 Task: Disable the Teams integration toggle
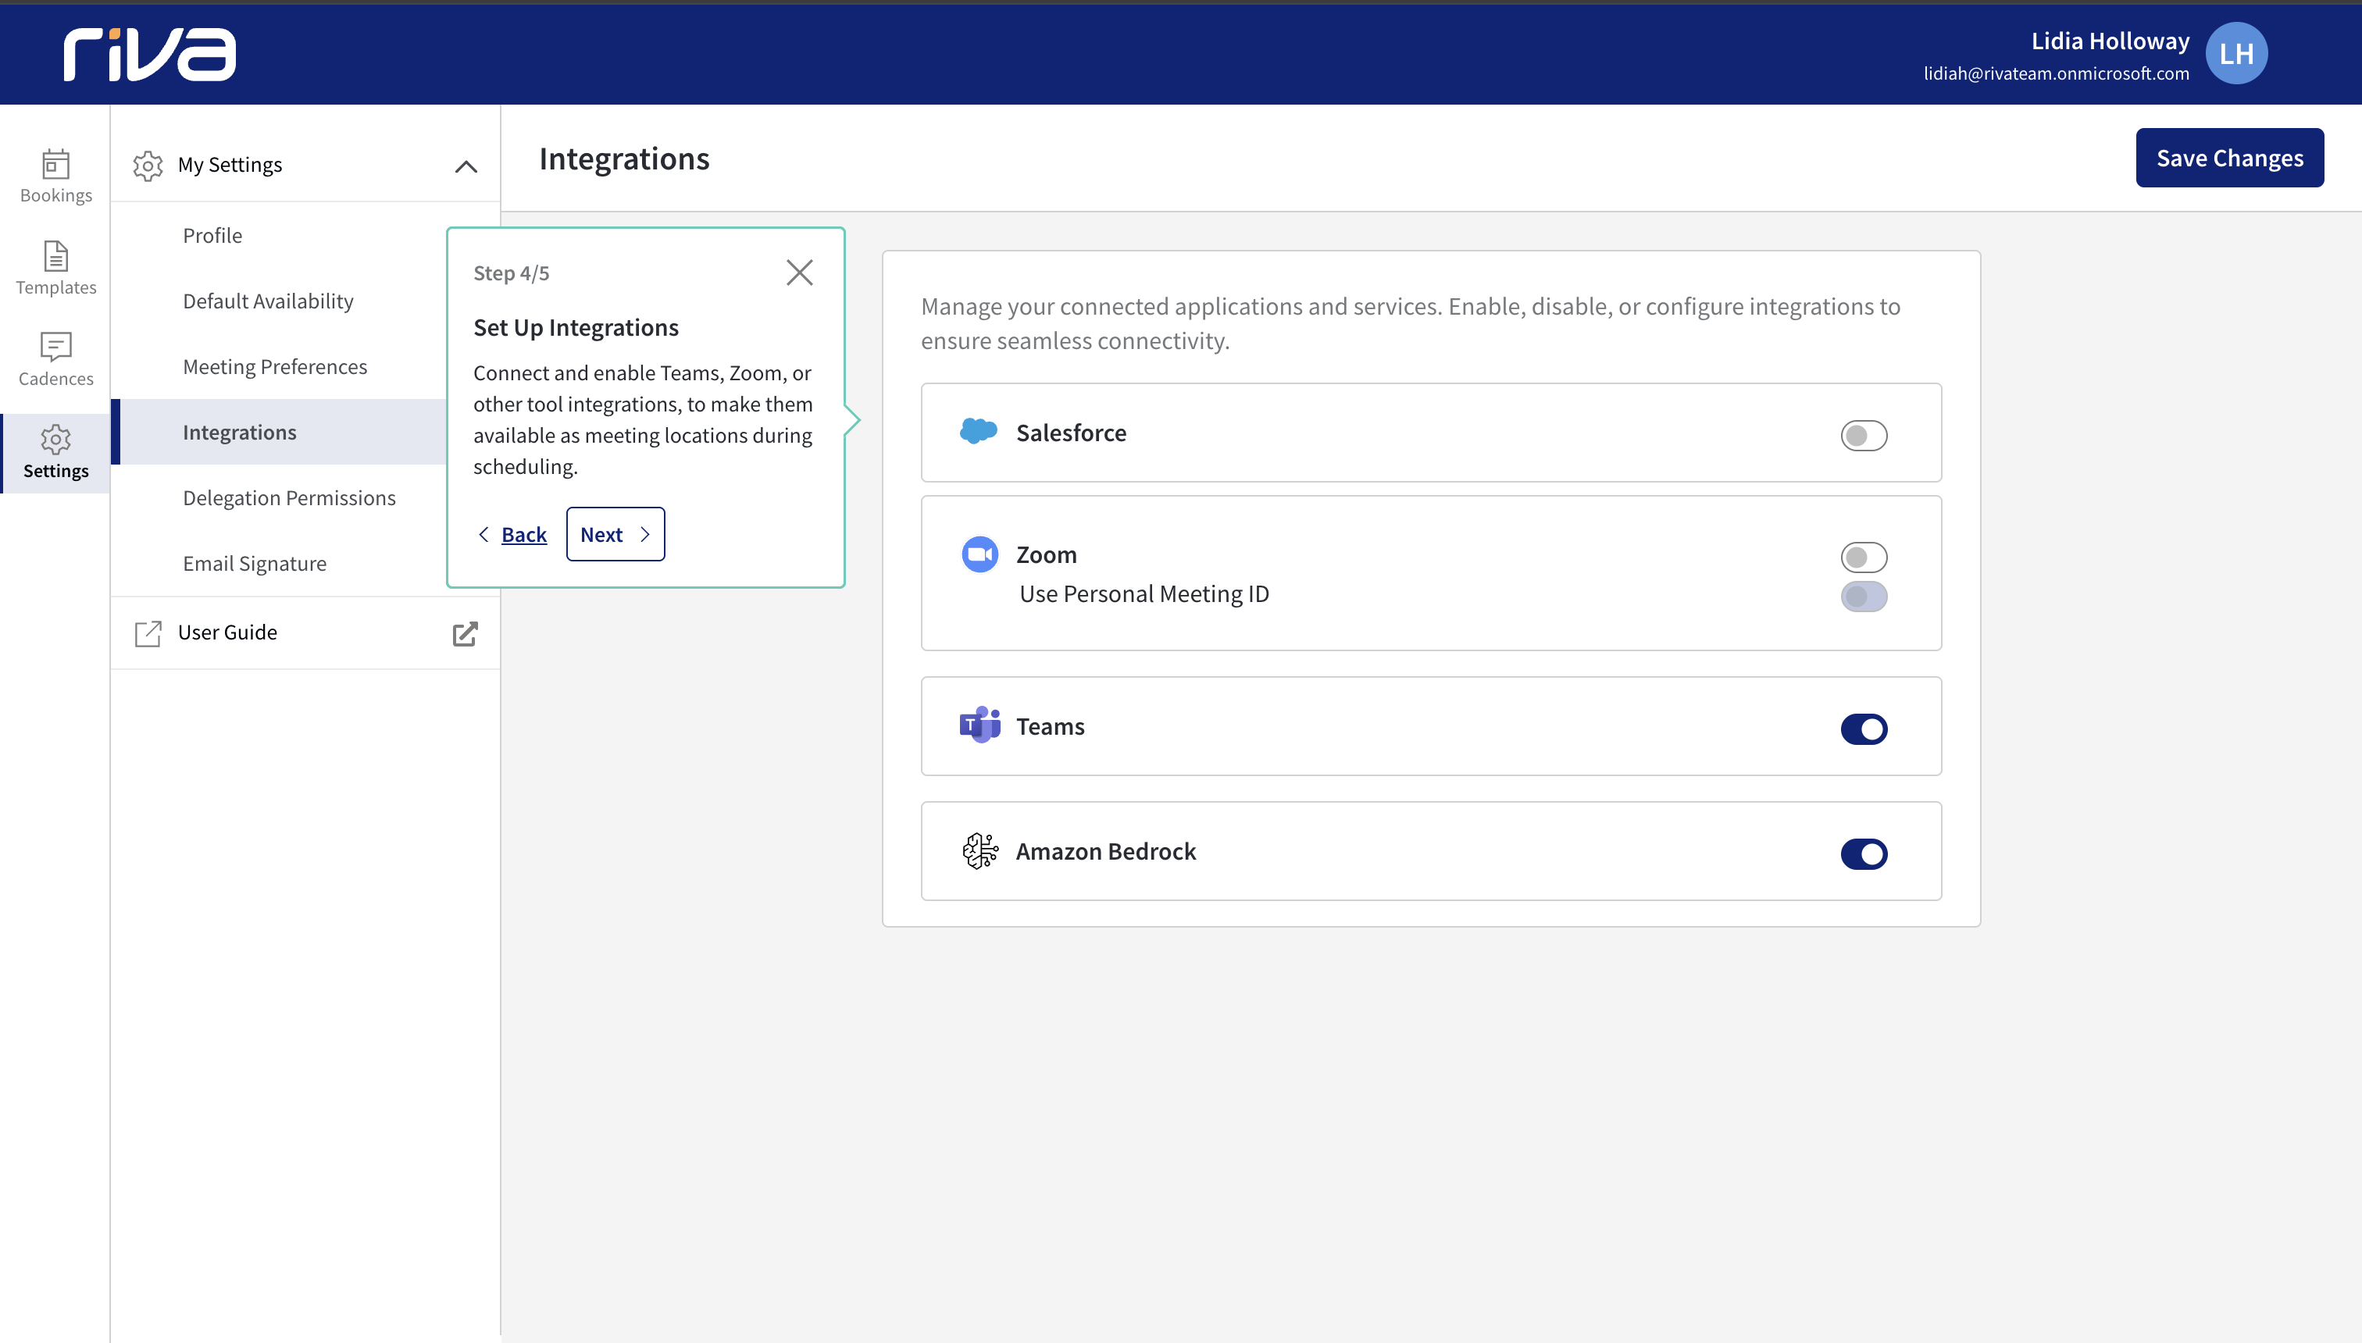point(1864,728)
